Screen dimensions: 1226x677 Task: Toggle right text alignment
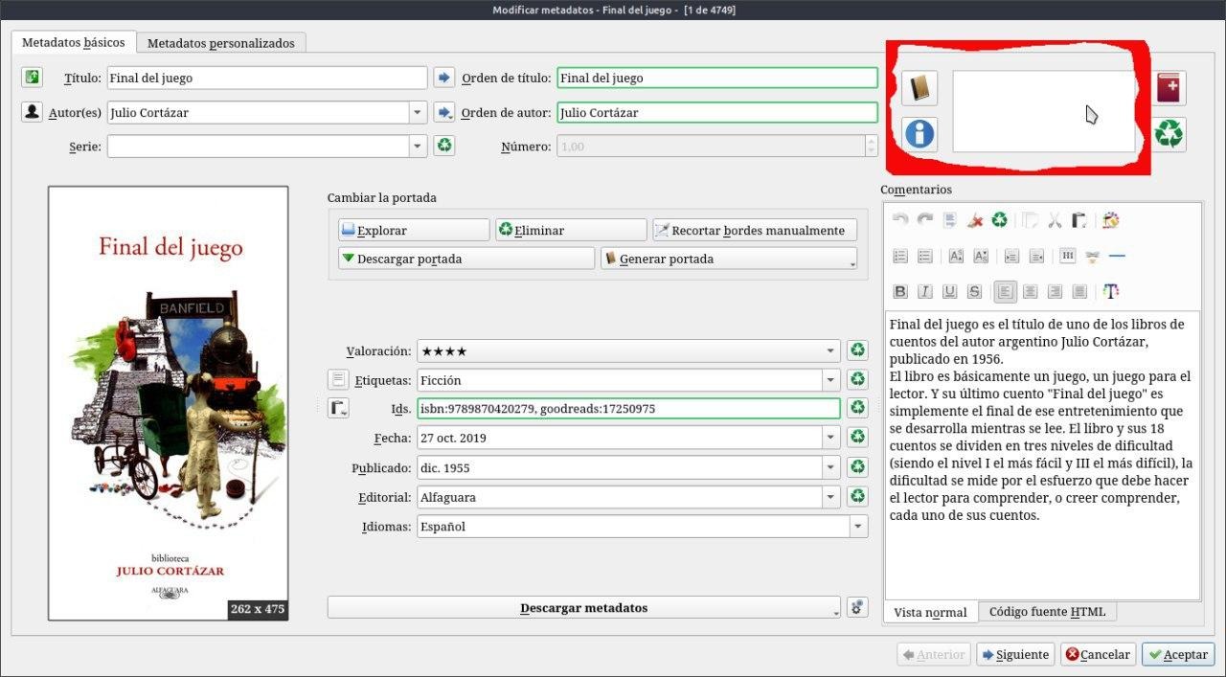(x=1056, y=291)
